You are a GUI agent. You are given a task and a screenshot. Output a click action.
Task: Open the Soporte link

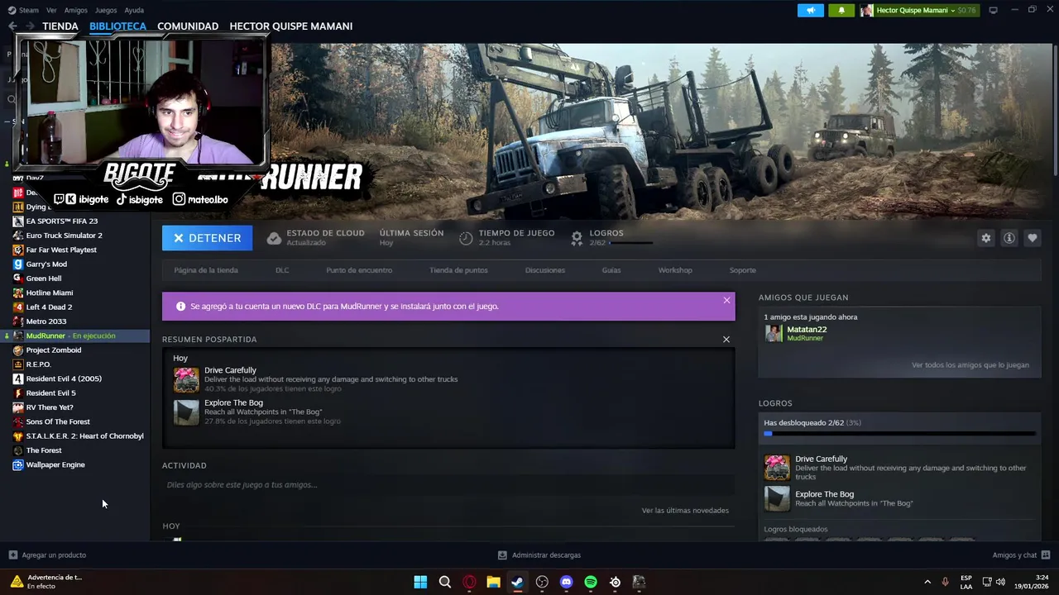point(742,270)
